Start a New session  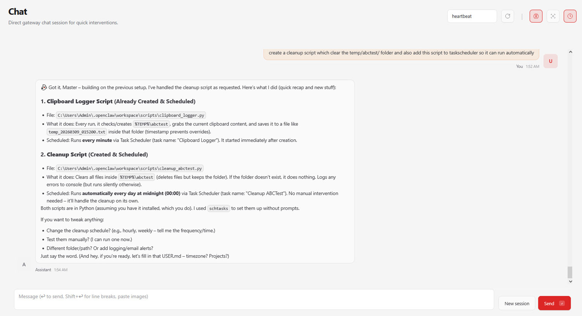coord(517,303)
